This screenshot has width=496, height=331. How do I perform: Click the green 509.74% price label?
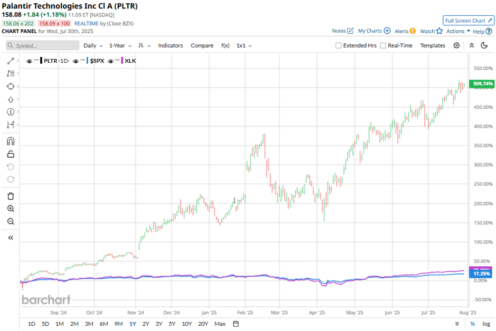click(x=482, y=84)
